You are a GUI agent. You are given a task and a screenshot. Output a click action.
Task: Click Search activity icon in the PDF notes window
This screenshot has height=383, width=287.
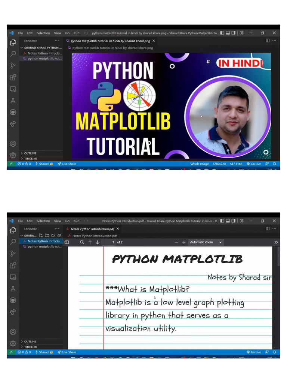coord(13,242)
